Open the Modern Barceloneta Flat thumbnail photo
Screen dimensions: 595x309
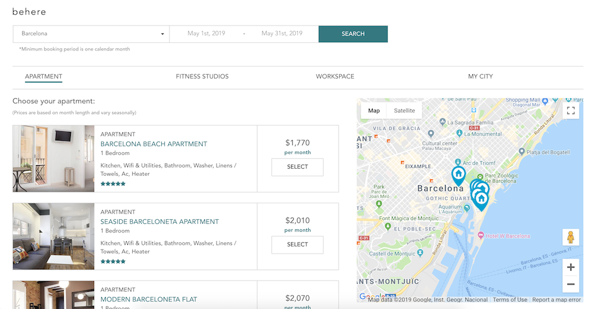tap(54, 295)
